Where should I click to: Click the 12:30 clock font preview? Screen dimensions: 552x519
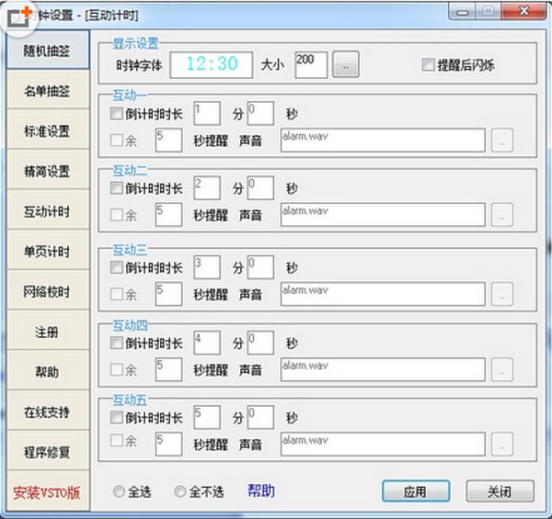pos(212,64)
